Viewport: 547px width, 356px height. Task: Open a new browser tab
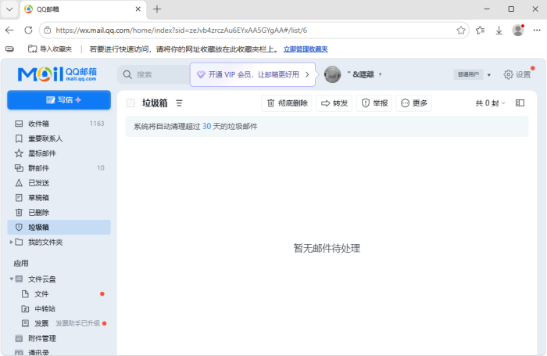(157, 9)
